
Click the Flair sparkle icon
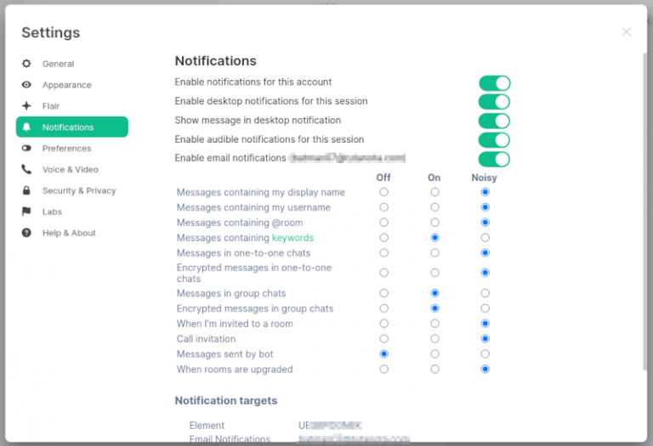point(26,106)
